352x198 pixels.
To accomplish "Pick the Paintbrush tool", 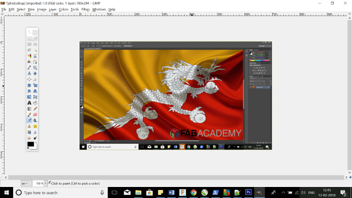I will 29,115.
